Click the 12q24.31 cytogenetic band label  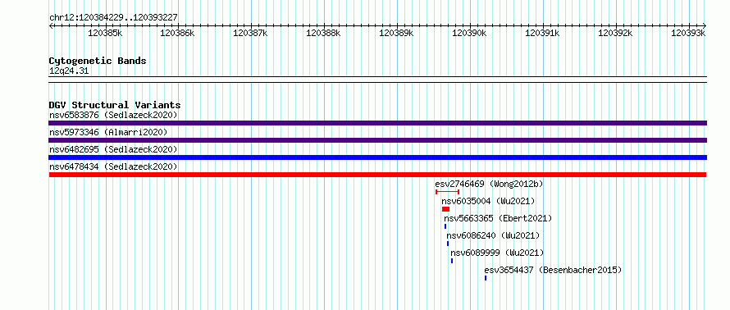[69, 71]
